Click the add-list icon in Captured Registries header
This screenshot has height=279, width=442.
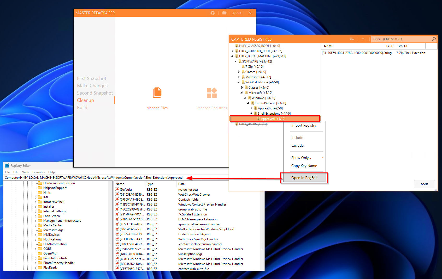(352, 39)
